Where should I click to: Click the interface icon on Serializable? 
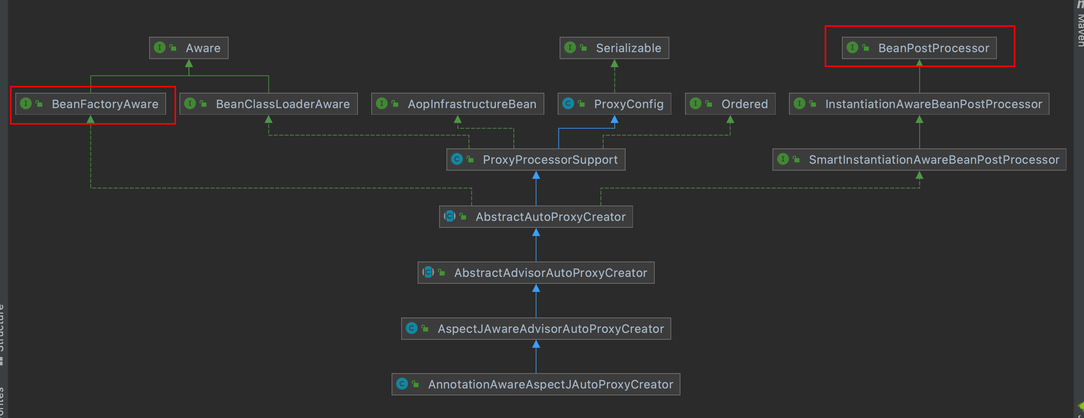coord(570,48)
